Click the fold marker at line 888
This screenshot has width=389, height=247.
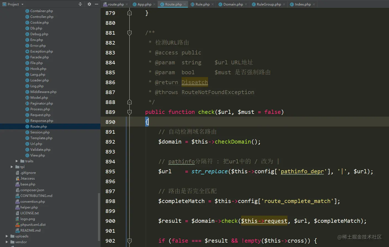tap(129, 102)
